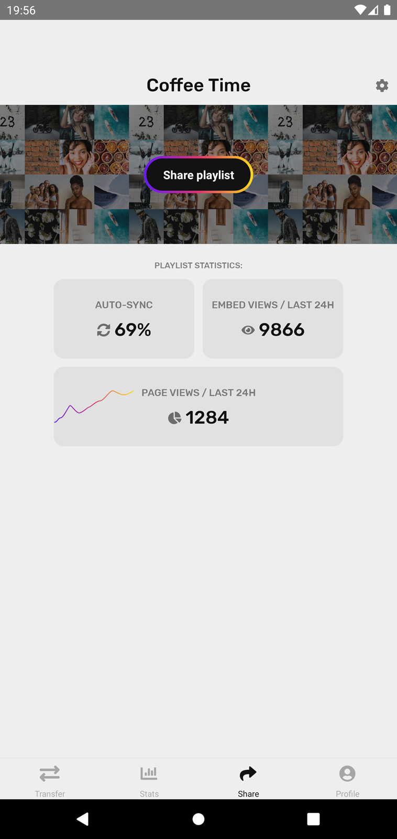Click the page views line chart
This screenshot has width=397, height=839.
[94, 405]
